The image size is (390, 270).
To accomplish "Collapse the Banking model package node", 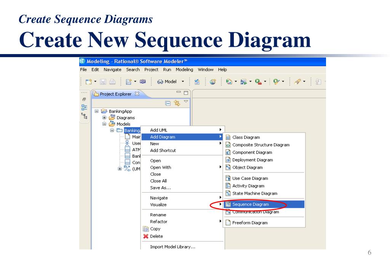I will click(x=112, y=130).
